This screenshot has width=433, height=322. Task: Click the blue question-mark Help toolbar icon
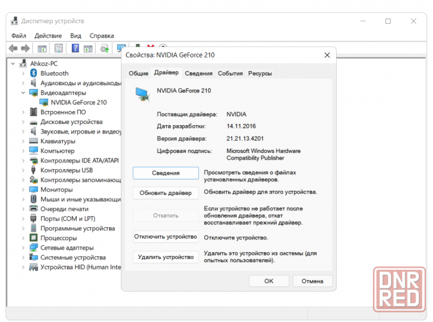(x=75, y=48)
